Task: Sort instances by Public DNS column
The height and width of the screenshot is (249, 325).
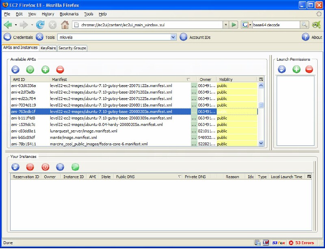Action: click(148, 177)
